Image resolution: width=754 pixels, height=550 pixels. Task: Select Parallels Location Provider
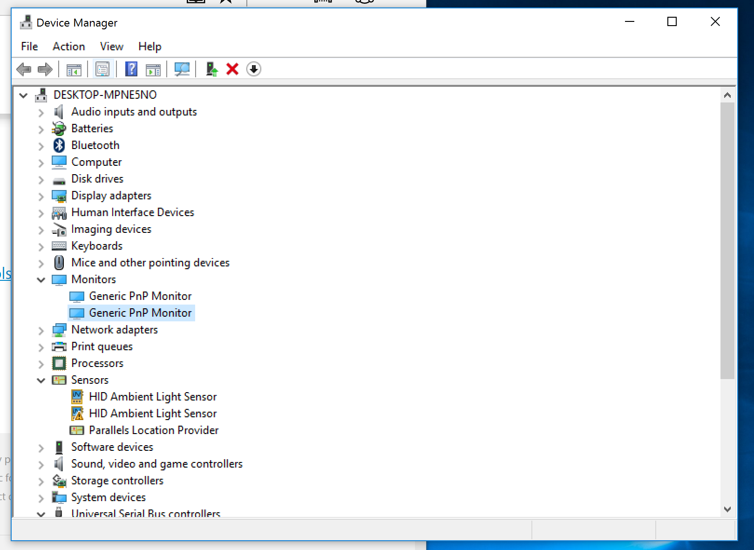tap(154, 430)
